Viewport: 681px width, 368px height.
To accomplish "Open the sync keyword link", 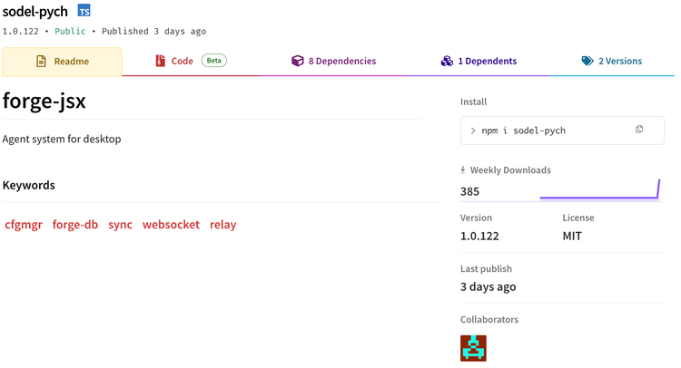I will coord(120,225).
